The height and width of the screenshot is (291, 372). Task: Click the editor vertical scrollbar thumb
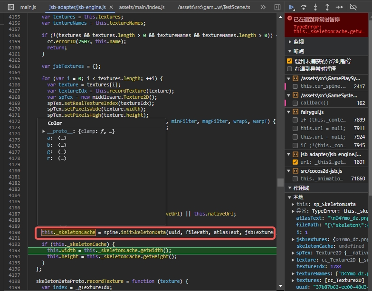coord(280,182)
